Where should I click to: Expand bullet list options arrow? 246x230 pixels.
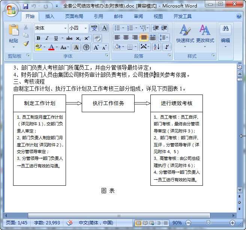pos(123,28)
